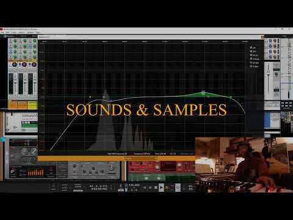
Task: Click the top blue knob in the master section
Action: [x=270, y=41]
